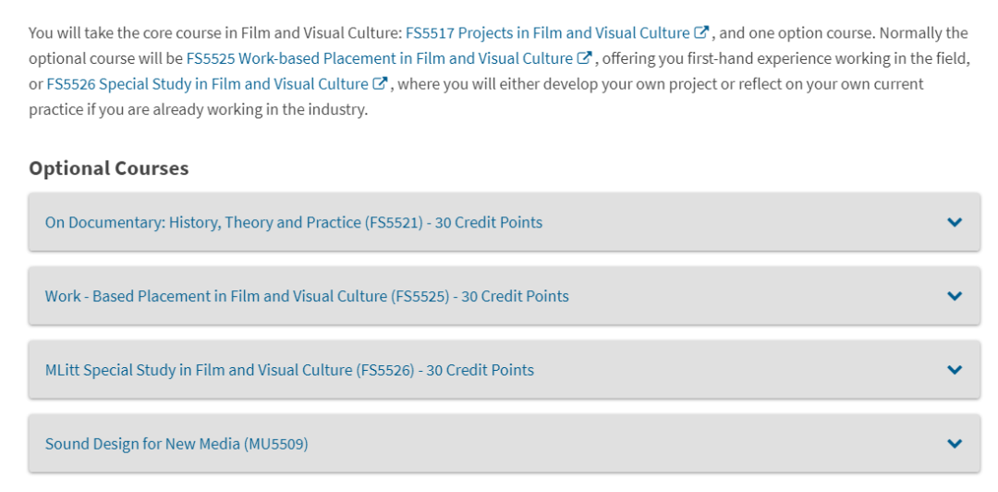Follow the FS5526 Special Study link
This screenshot has height=492, width=998.
coord(207,84)
